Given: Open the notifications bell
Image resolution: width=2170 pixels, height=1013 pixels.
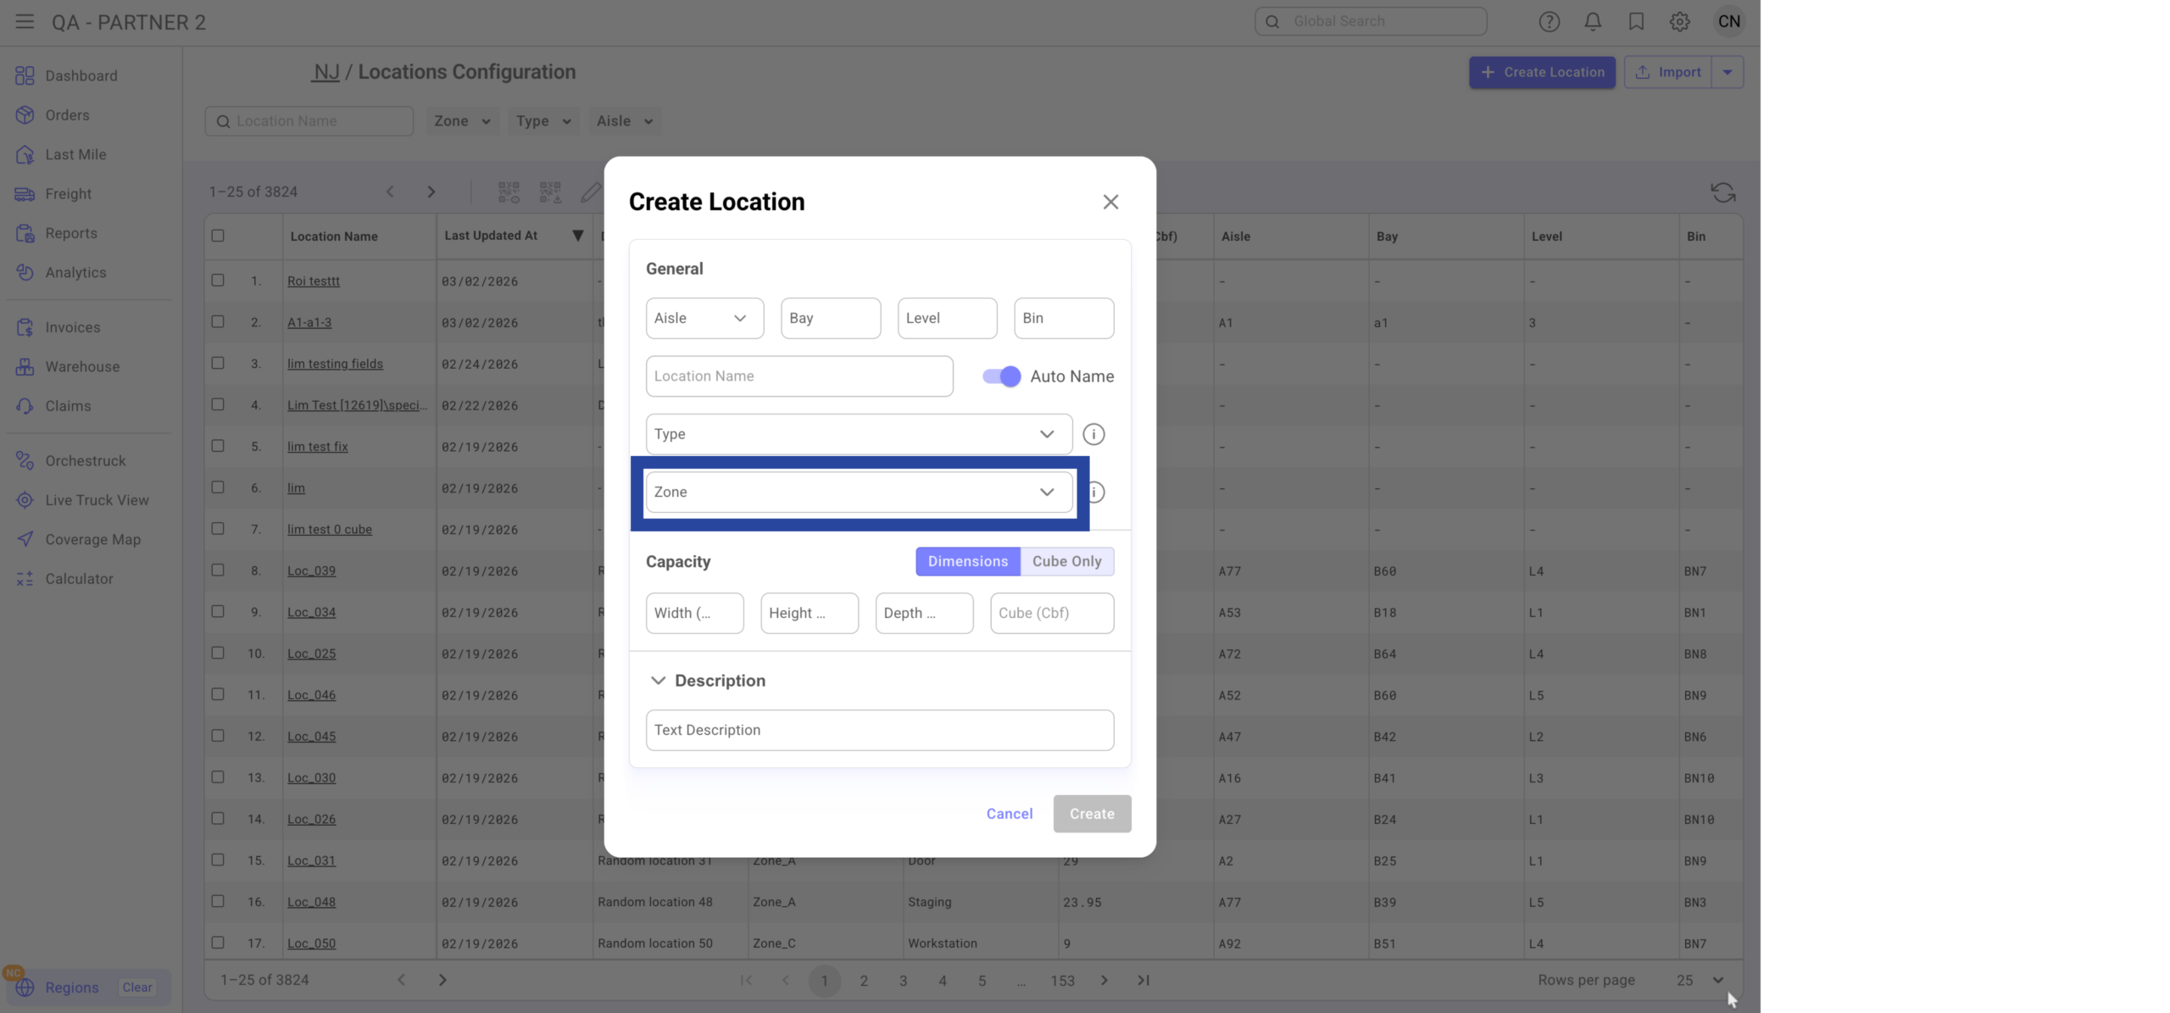Looking at the screenshot, I should (x=1593, y=22).
